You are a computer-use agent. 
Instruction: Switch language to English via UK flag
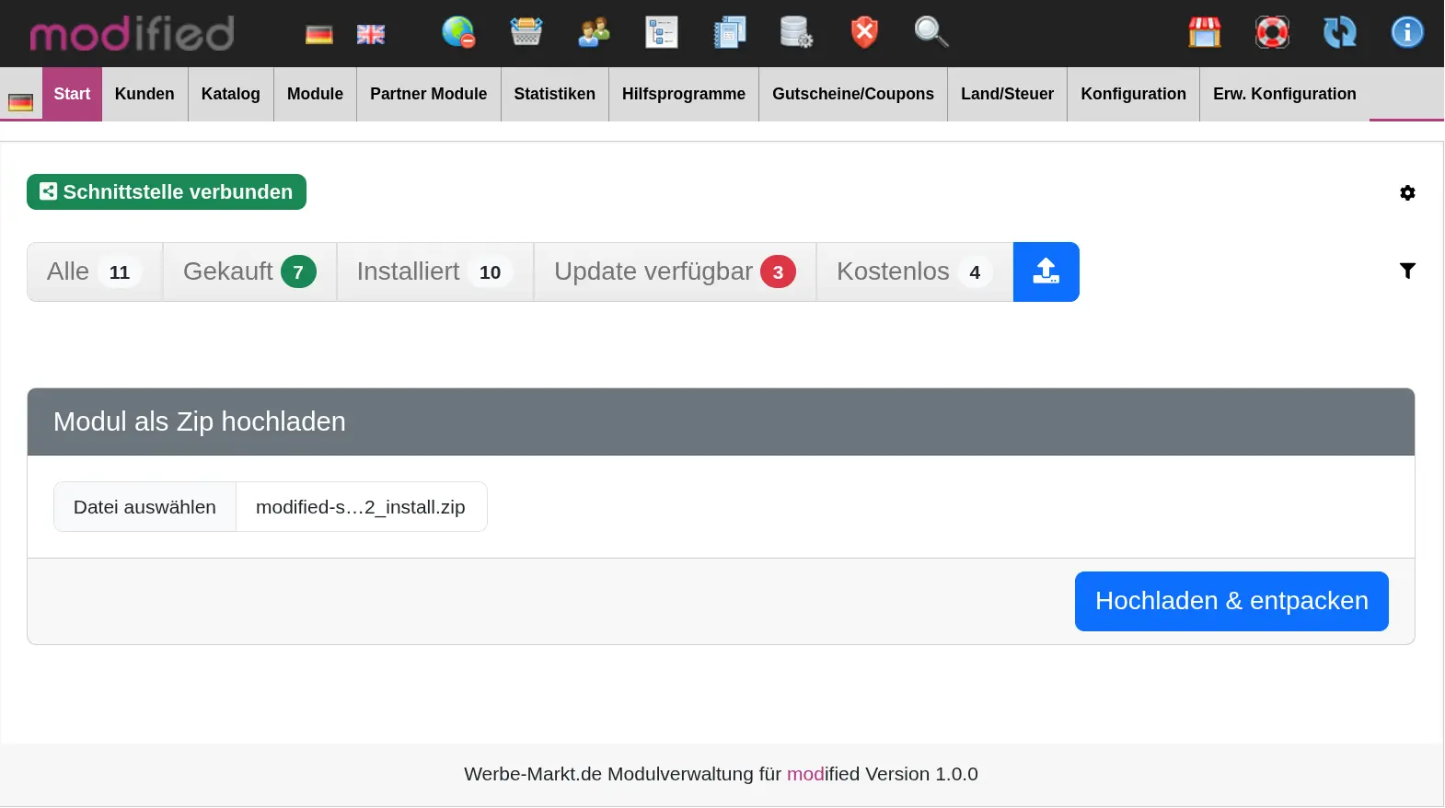pos(370,34)
